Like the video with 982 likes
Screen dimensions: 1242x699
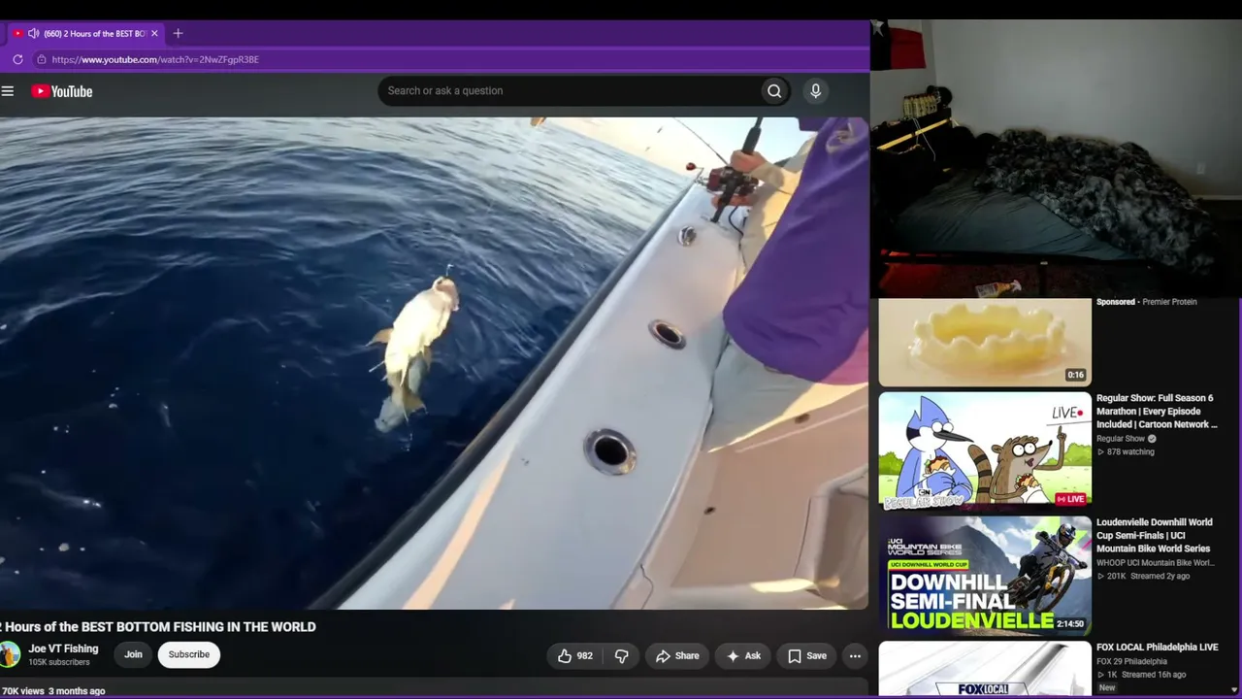tap(574, 656)
